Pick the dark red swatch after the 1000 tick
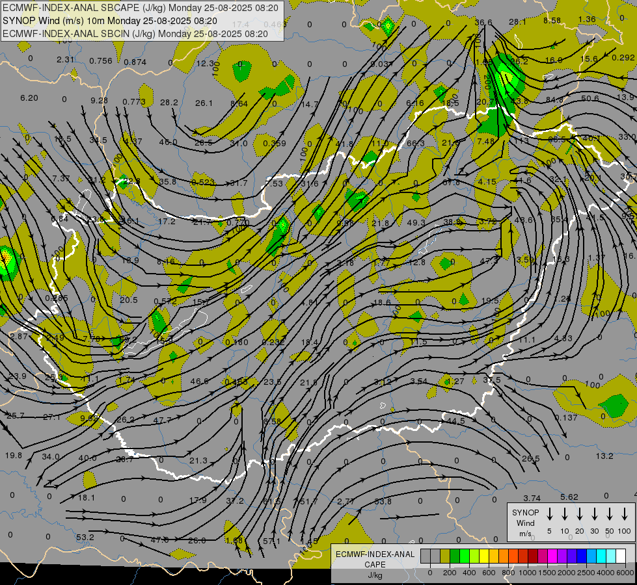 tap(533, 556)
